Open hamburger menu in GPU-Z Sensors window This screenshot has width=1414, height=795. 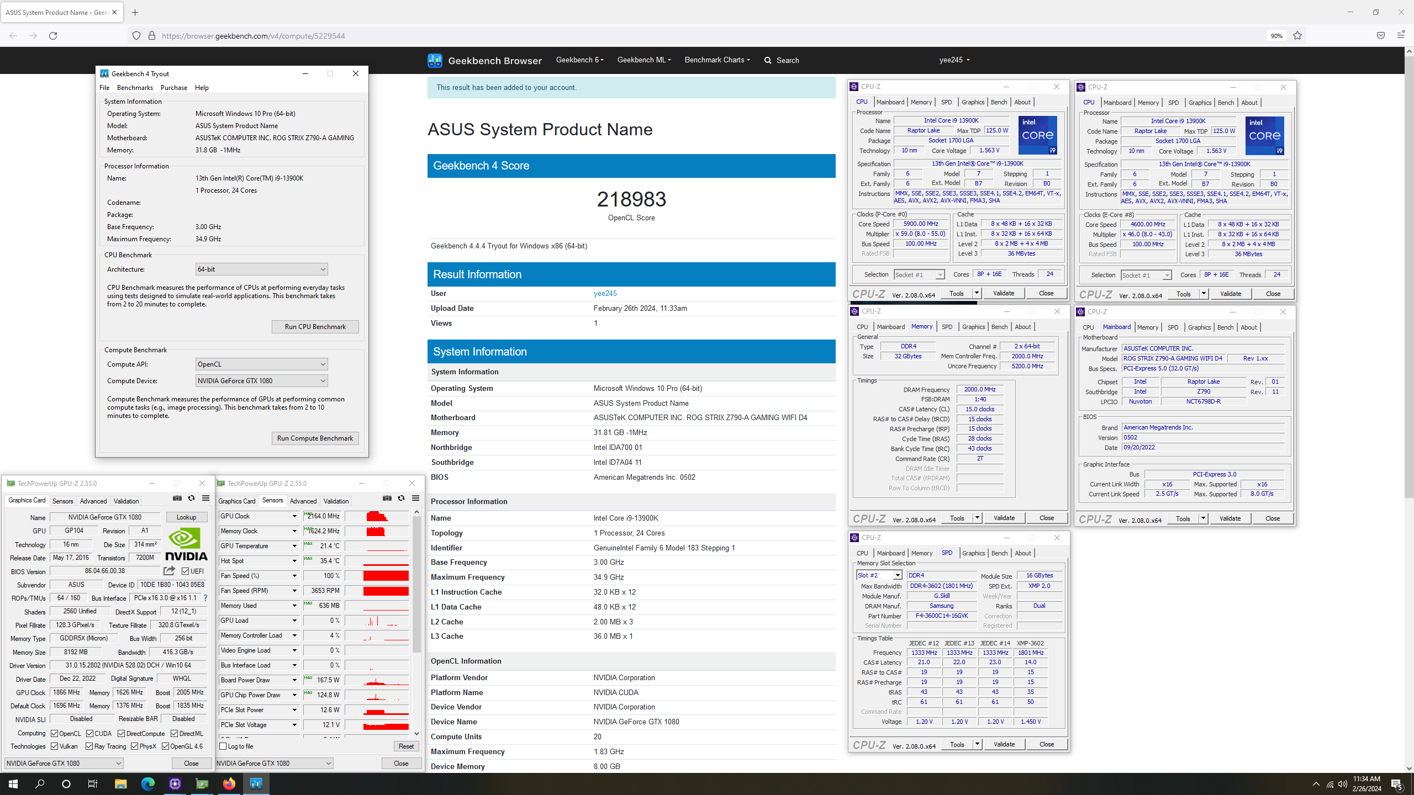pos(415,498)
